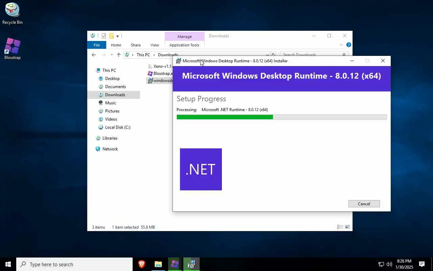The height and width of the screenshot is (271, 433).
Task: Go up one folder level
Action: point(119,55)
